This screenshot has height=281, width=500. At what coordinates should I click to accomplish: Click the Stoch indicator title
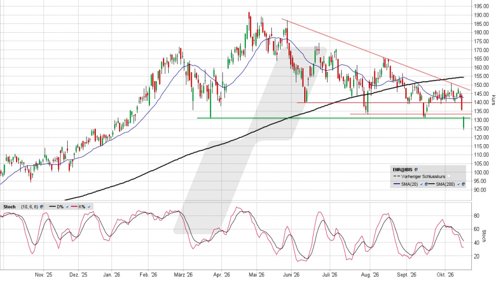(9, 207)
